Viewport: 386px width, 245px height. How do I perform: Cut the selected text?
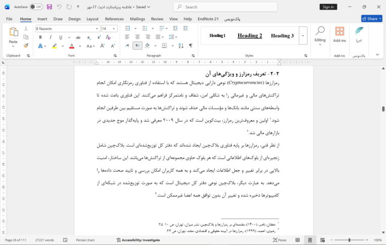pos(26,29)
